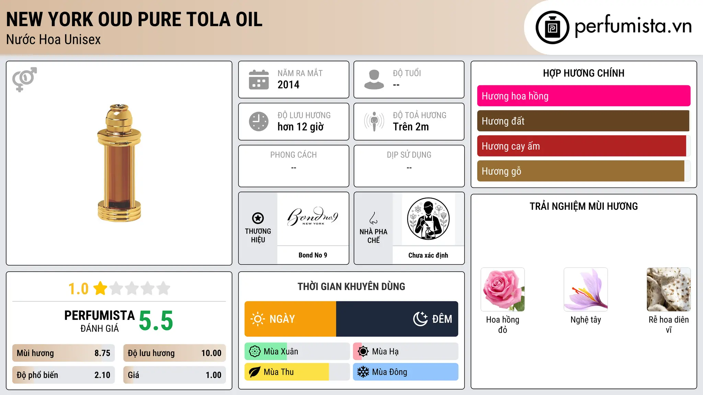Screen dimensions: 703x395
Task: Click the Mùa Xuân season bar
Action: 297,351
